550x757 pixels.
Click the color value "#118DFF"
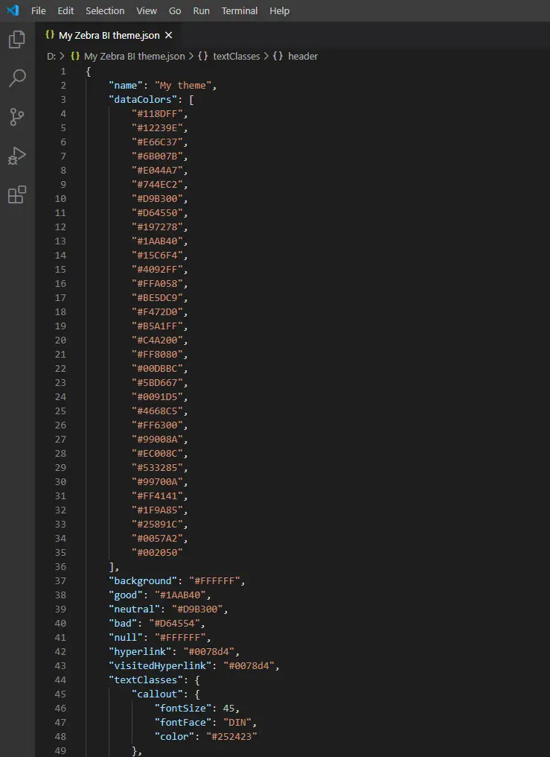point(157,114)
